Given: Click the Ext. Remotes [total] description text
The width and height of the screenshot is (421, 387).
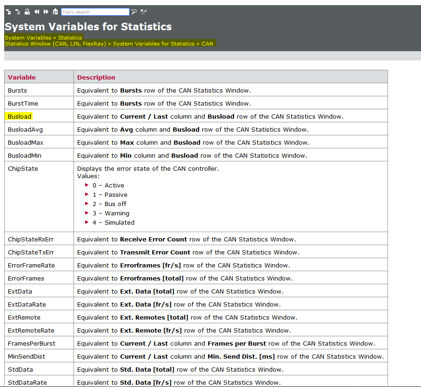Looking at the screenshot, I should (x=187, y=317).
